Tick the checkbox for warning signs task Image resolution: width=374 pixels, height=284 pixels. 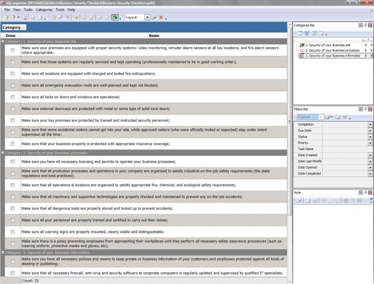(x=13, y=232)
